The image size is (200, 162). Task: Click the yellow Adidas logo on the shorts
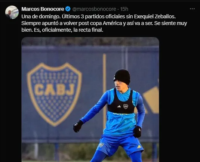point(139,147)
